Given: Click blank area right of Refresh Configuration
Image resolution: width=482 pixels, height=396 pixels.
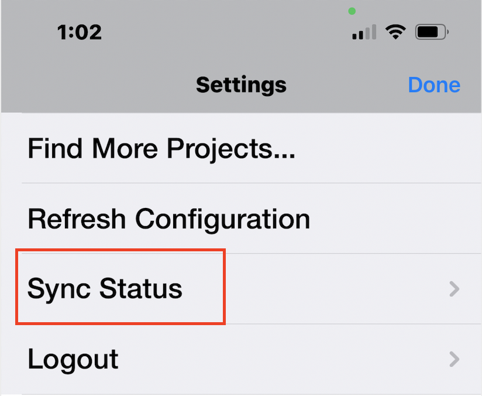Looking at the screenshot, I should [392, 219].
